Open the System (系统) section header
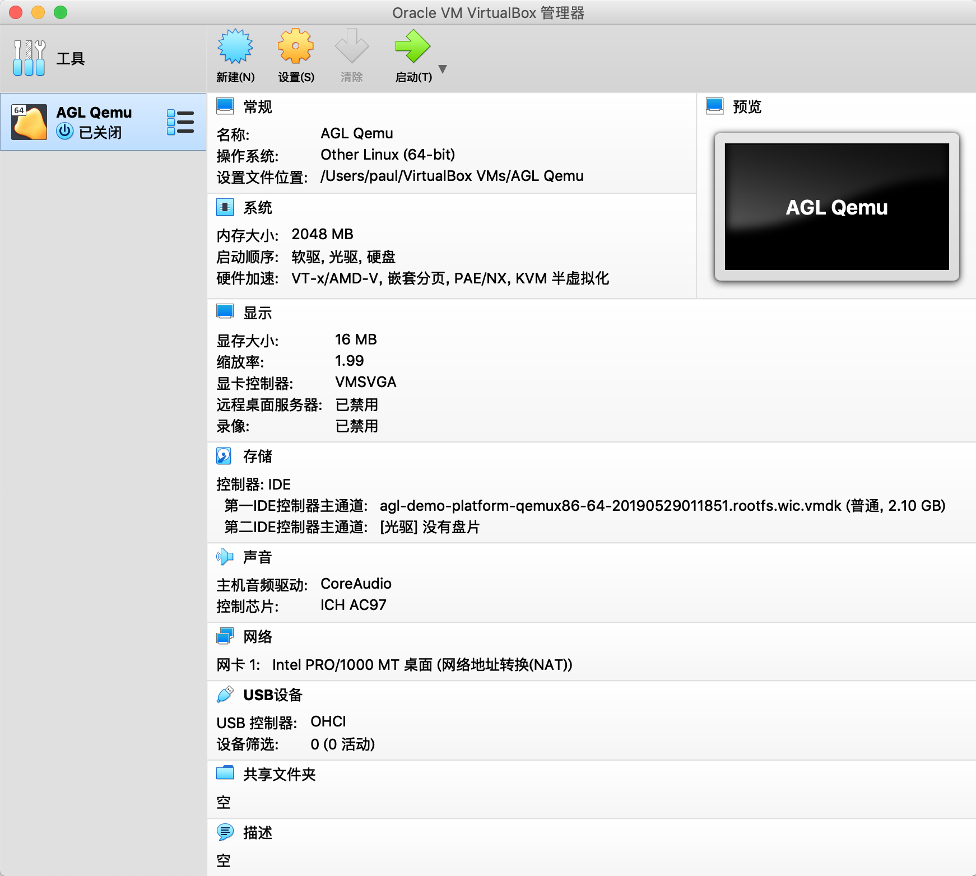Image resolution: width=976 pixels, height=876 pixels. click(257, 208)
